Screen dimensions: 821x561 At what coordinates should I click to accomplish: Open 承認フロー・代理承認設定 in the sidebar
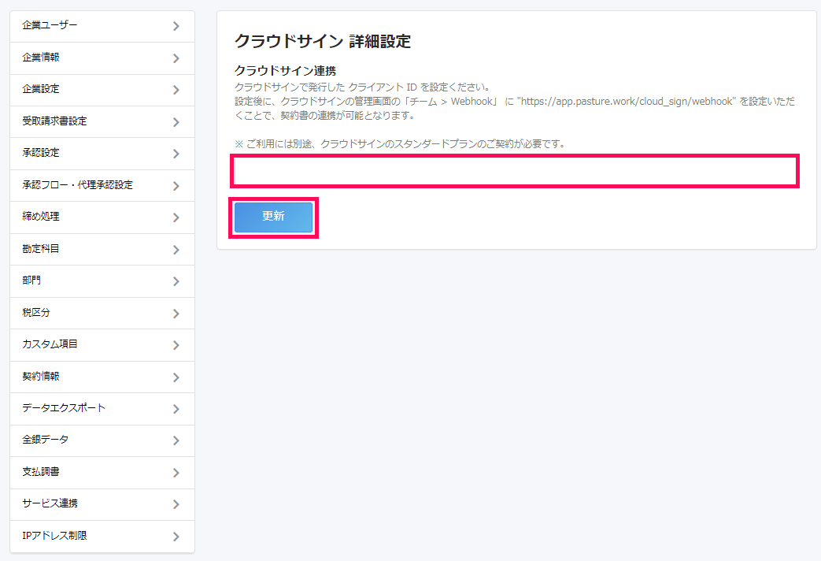click(102, 186)
